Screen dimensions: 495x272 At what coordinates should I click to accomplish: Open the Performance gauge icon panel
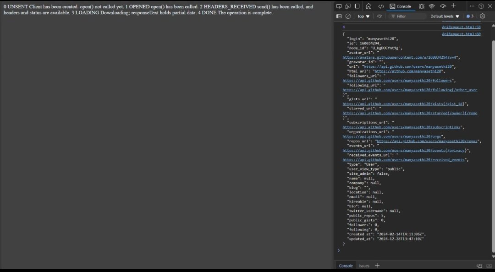tap(443, 6)
